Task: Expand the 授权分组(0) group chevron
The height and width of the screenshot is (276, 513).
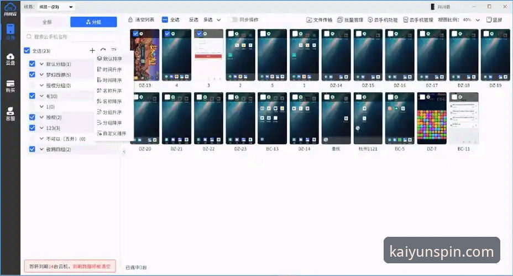Action: point(41,85)
